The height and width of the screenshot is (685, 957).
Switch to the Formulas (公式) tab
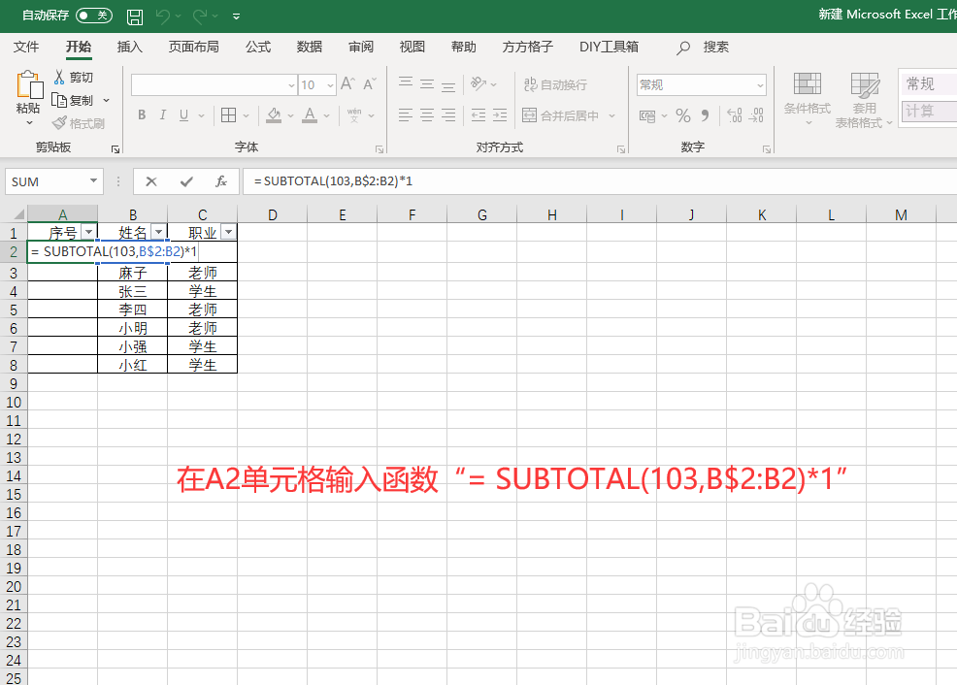tap(258, 47)
